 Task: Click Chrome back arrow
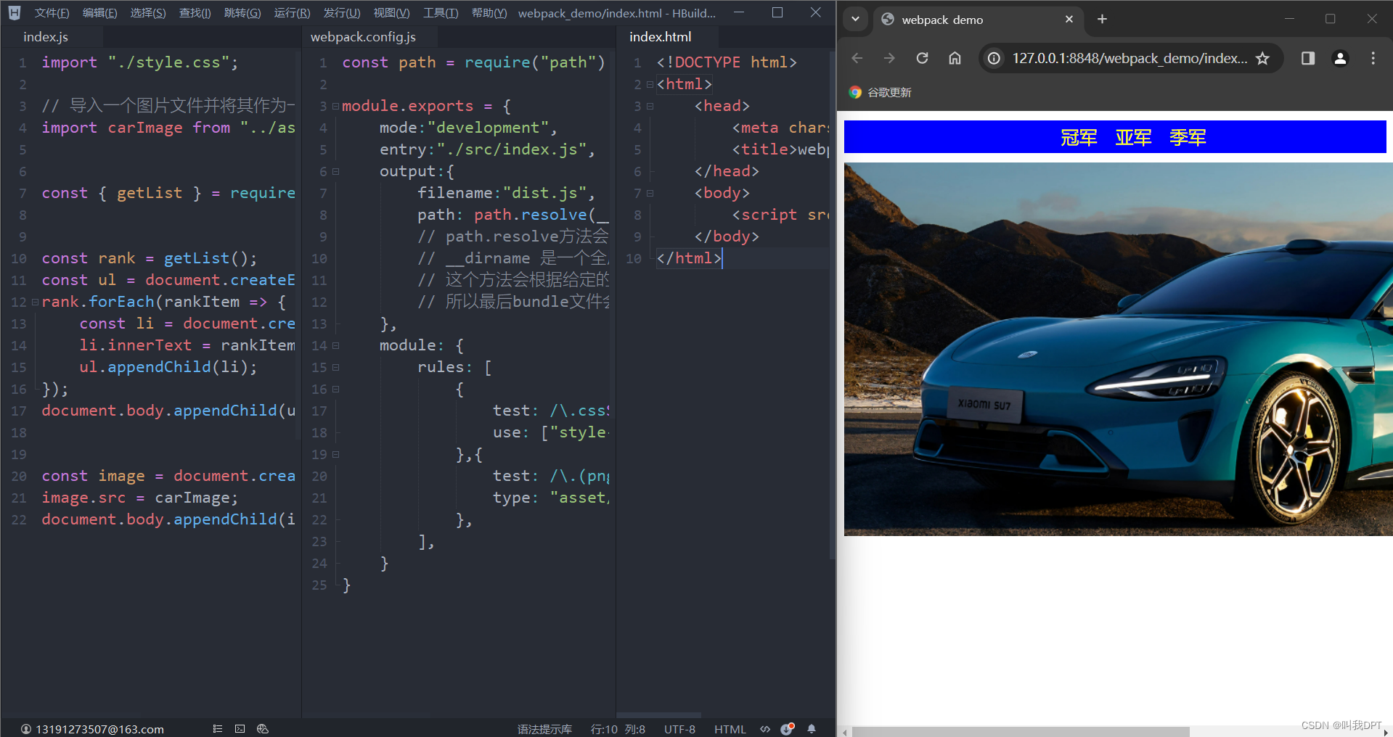click(x=857, y=58)
